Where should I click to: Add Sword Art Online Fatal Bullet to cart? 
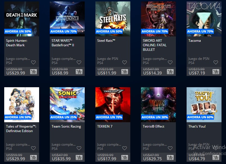(x=170, y=72)
